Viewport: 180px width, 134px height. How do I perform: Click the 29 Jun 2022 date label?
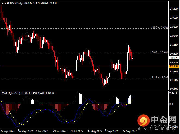60,131
